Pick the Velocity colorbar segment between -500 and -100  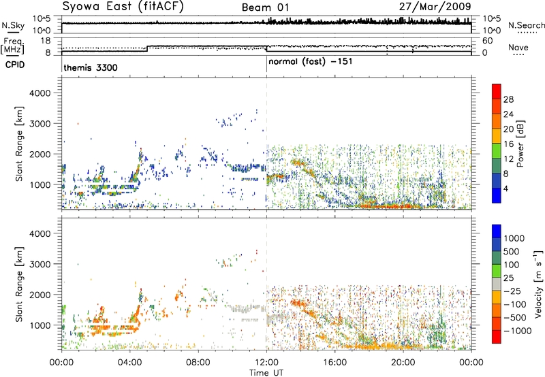click(x=497, y=310)
